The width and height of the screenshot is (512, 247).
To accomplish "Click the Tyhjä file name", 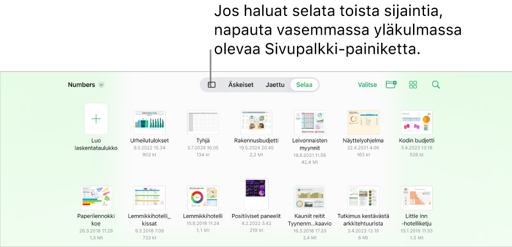I will 203,141.
